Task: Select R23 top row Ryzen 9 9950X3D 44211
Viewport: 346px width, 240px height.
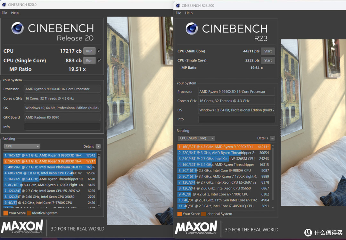Action: pos(224,147)
